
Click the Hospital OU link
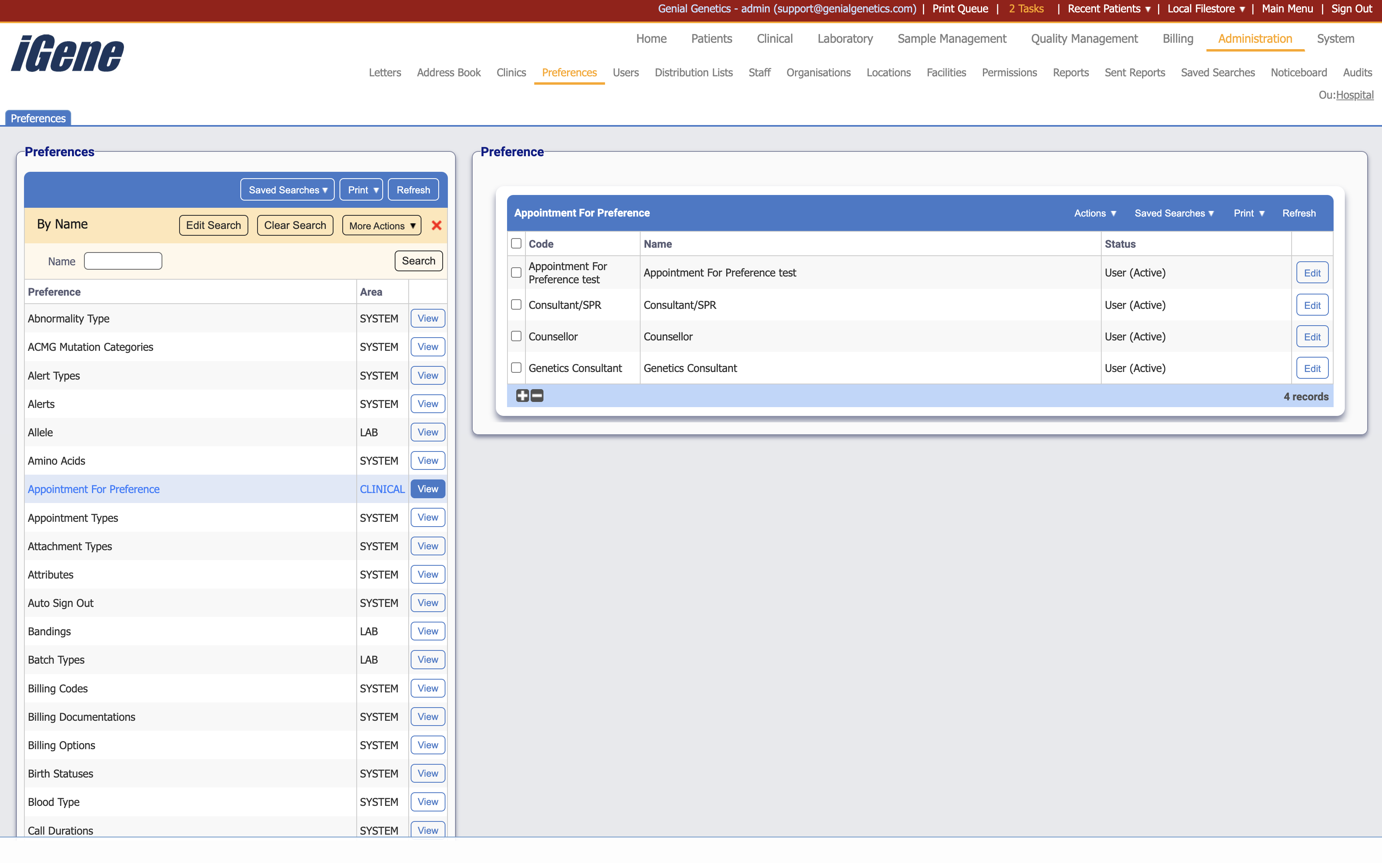(x=1354, y=95)
